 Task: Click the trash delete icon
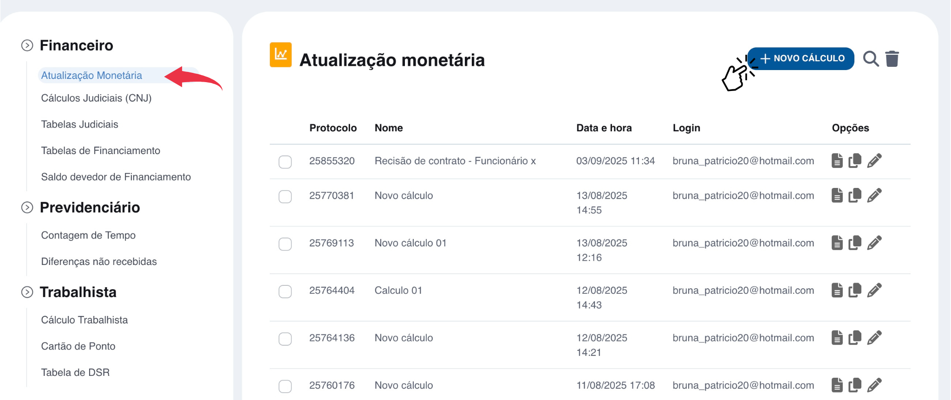pyautogui.click(x=892, y=59)
